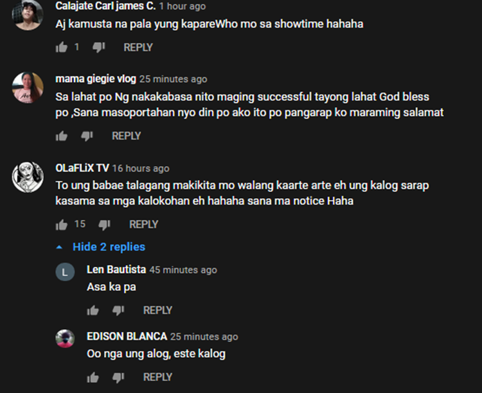Image resolution: width=482 pixels, height=393 pixels.
Task: Like Calajate Carl james C.'s comment
Action: tap(62, 47)
